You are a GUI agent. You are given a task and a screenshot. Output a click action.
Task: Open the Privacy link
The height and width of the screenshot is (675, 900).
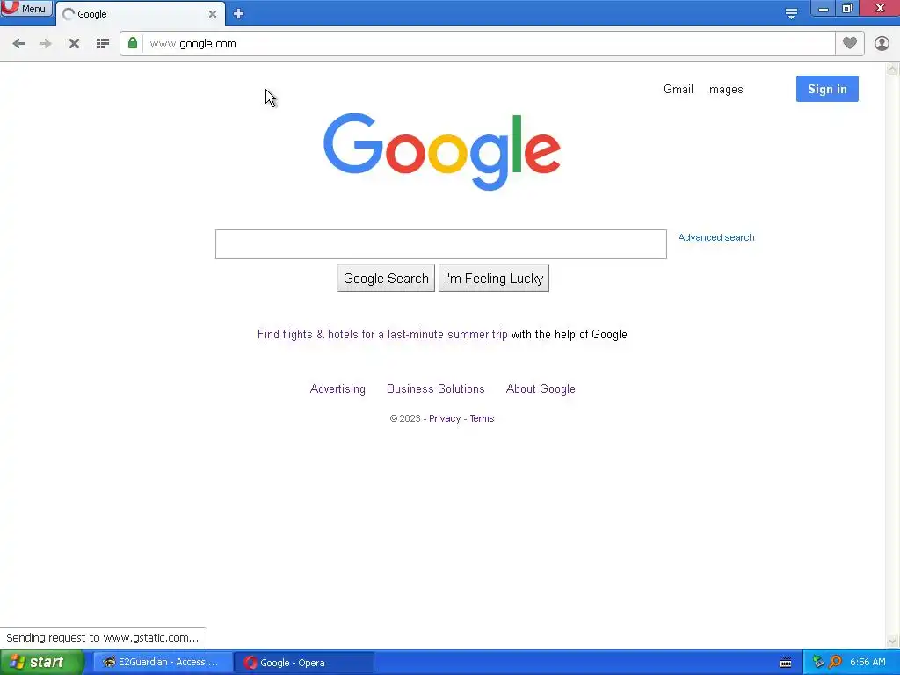[445, 419]
